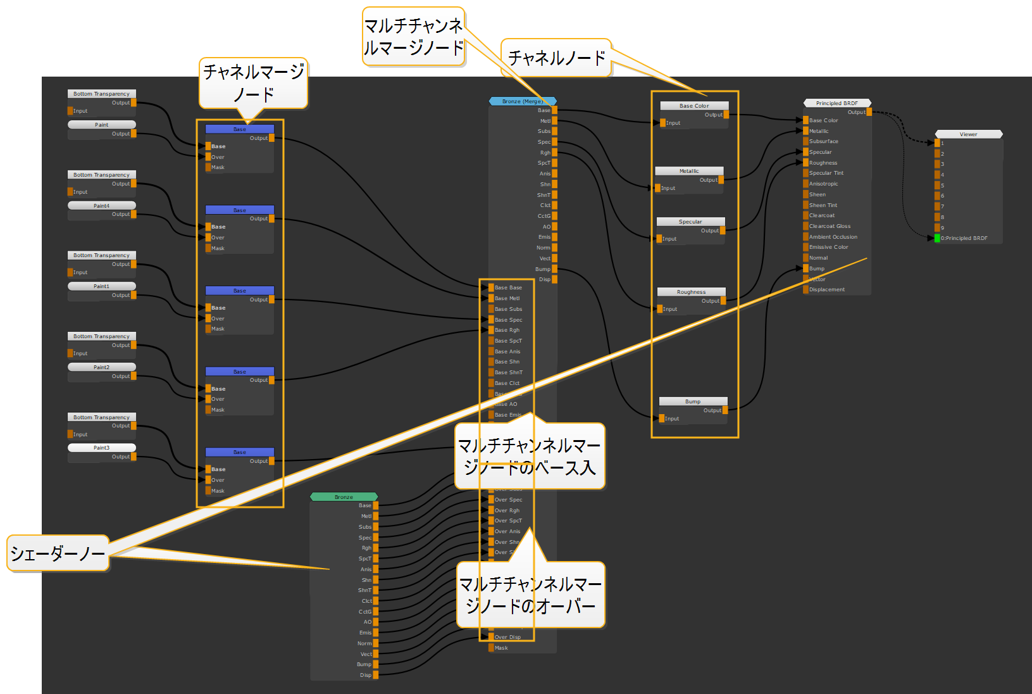Click the Output port of the Paint4 node
This screenshot has height=694, width=1032.
point(134,214)
